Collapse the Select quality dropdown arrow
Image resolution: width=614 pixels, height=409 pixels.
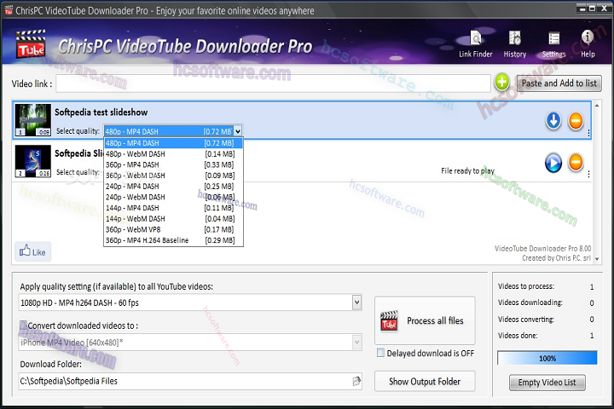coord(238,131)
